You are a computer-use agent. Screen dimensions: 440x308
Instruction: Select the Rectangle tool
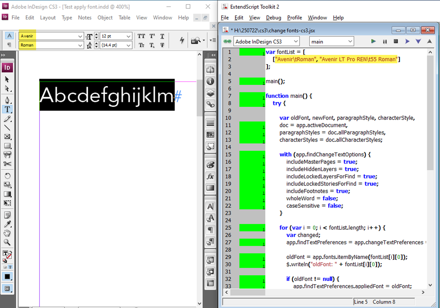(7, 146)
